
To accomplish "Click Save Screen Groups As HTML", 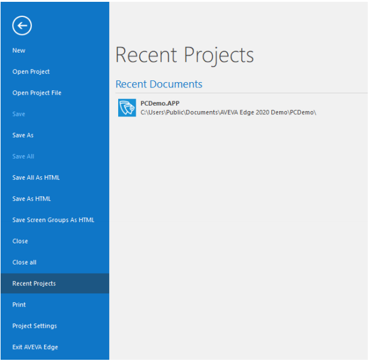I will pos(53,220).
